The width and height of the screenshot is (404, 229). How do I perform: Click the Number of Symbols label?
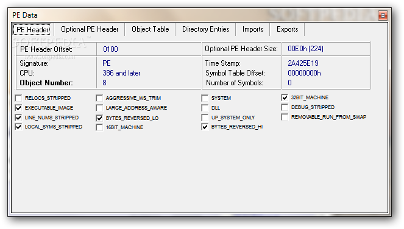point(235,83)
